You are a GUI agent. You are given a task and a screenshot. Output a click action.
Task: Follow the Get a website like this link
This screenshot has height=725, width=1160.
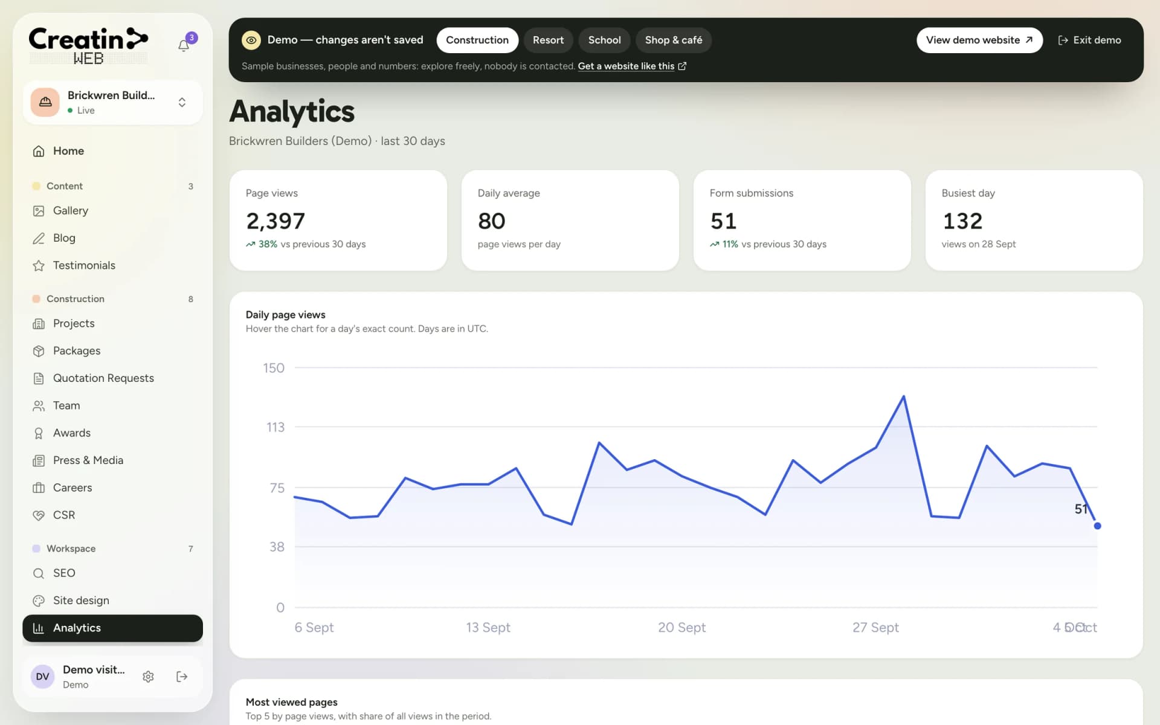tap(631, 66)
